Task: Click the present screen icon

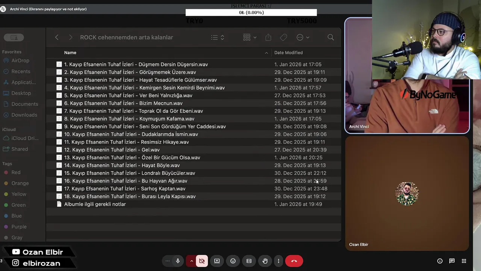Action: point(217,261)
